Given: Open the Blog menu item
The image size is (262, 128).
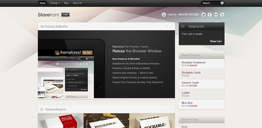Looking at the screenshot, I should pyautogui.click(x=66, y=3).
